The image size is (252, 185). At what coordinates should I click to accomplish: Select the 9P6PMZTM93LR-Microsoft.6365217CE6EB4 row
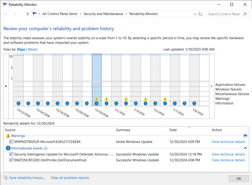click(126, 142)
